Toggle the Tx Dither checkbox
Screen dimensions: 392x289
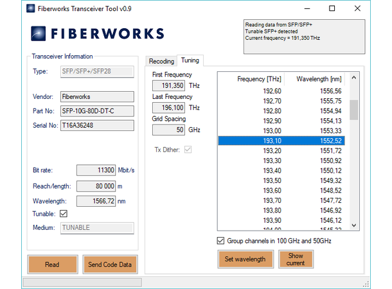point(188,150)
